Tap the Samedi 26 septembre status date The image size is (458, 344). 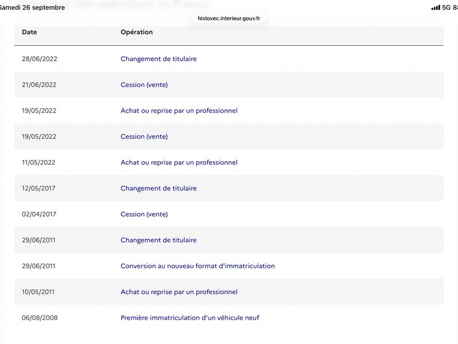[x=32, y=7]
